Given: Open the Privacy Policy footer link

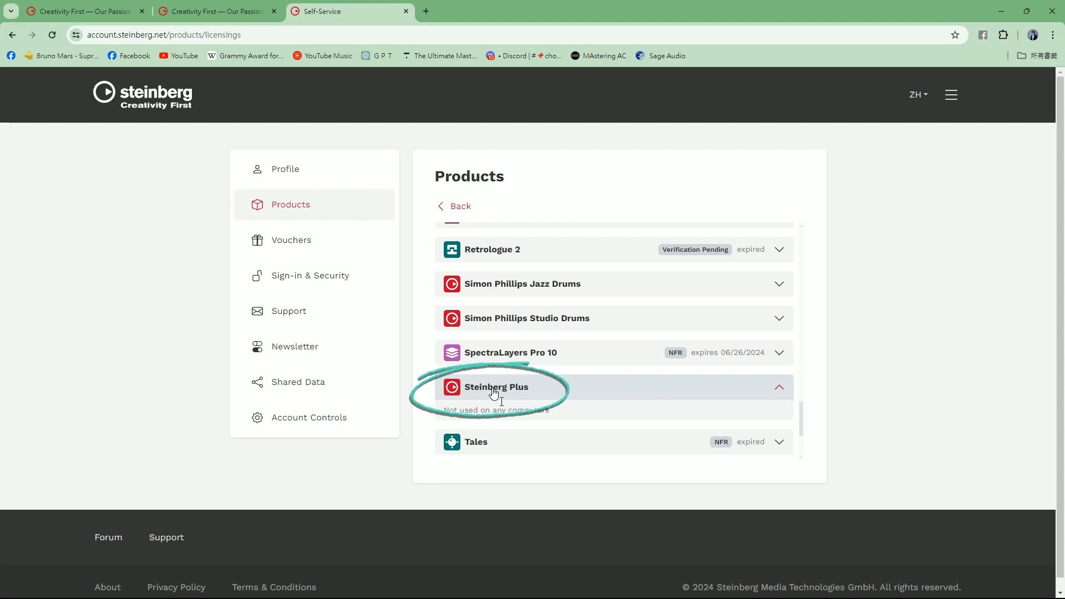Looking at the screenshot, I should tap(176, 587).
